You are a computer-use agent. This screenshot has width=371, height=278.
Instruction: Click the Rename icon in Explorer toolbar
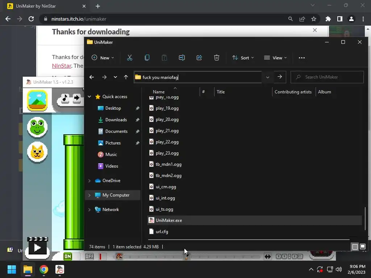click(x=182, y=58)
